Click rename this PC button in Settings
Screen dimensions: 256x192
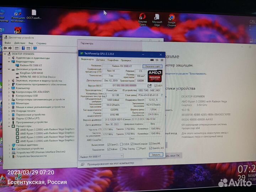(x=173, y=156)
